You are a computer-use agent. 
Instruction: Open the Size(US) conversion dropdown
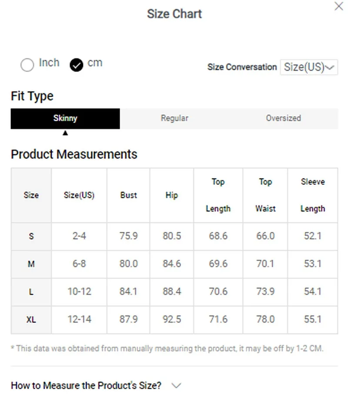(309, 67)
